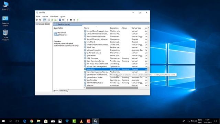Open the Mail app on the taskbar
The image size is (220, 124).
[x=53, y=121]
